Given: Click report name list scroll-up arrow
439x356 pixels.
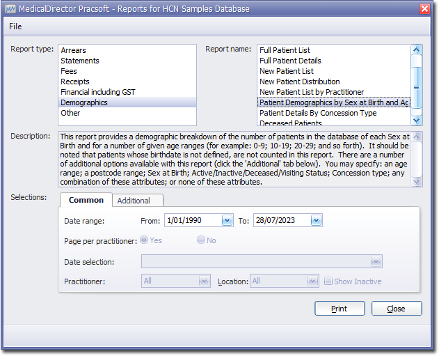Looking at the screenshot, I should point(416,50).
